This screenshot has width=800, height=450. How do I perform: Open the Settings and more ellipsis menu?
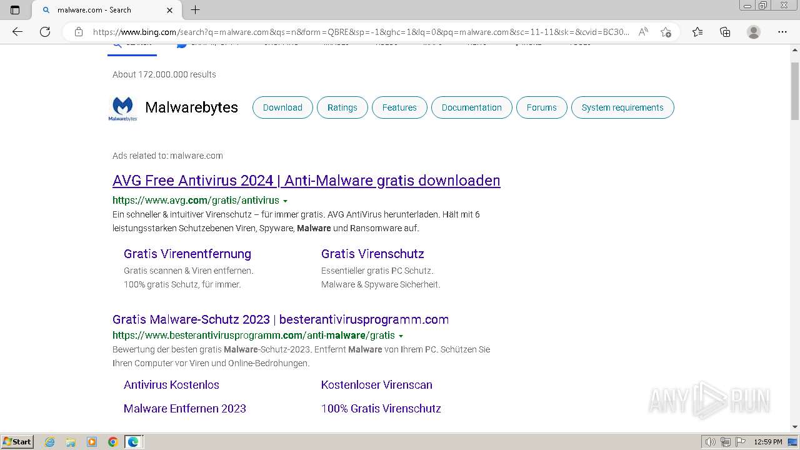(x=782, y=32)
